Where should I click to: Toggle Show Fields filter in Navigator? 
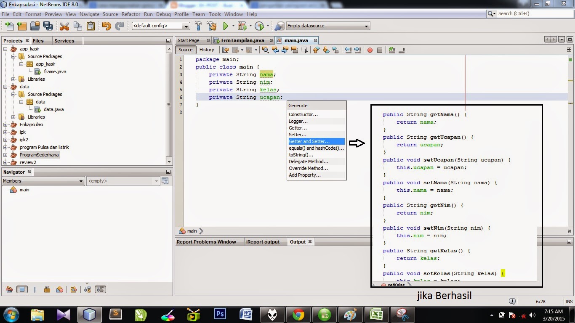click(22, 289)
